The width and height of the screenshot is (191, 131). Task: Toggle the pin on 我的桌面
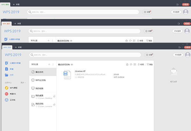pos(54,96)
